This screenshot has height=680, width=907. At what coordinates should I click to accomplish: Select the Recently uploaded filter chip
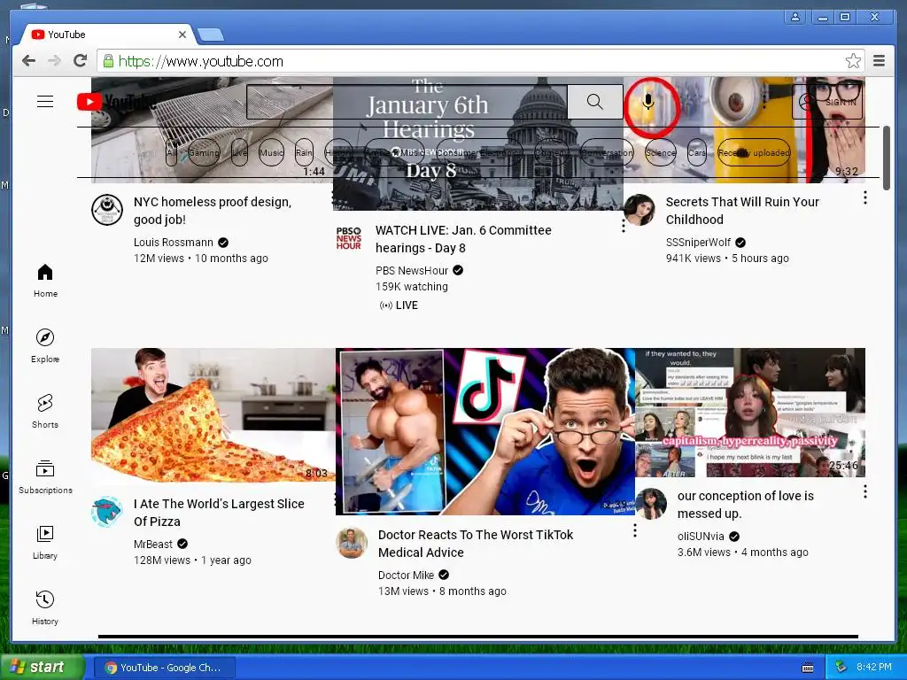tap(754, 152)
